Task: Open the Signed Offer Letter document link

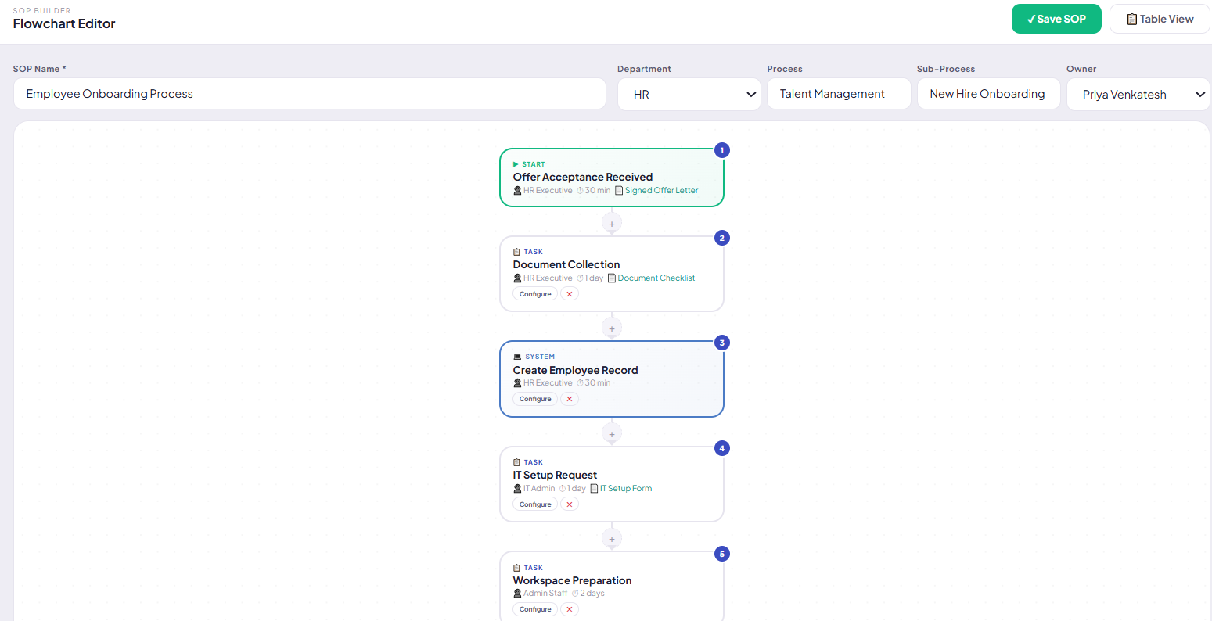Action: pyautogui.click(x=661, y=191)
